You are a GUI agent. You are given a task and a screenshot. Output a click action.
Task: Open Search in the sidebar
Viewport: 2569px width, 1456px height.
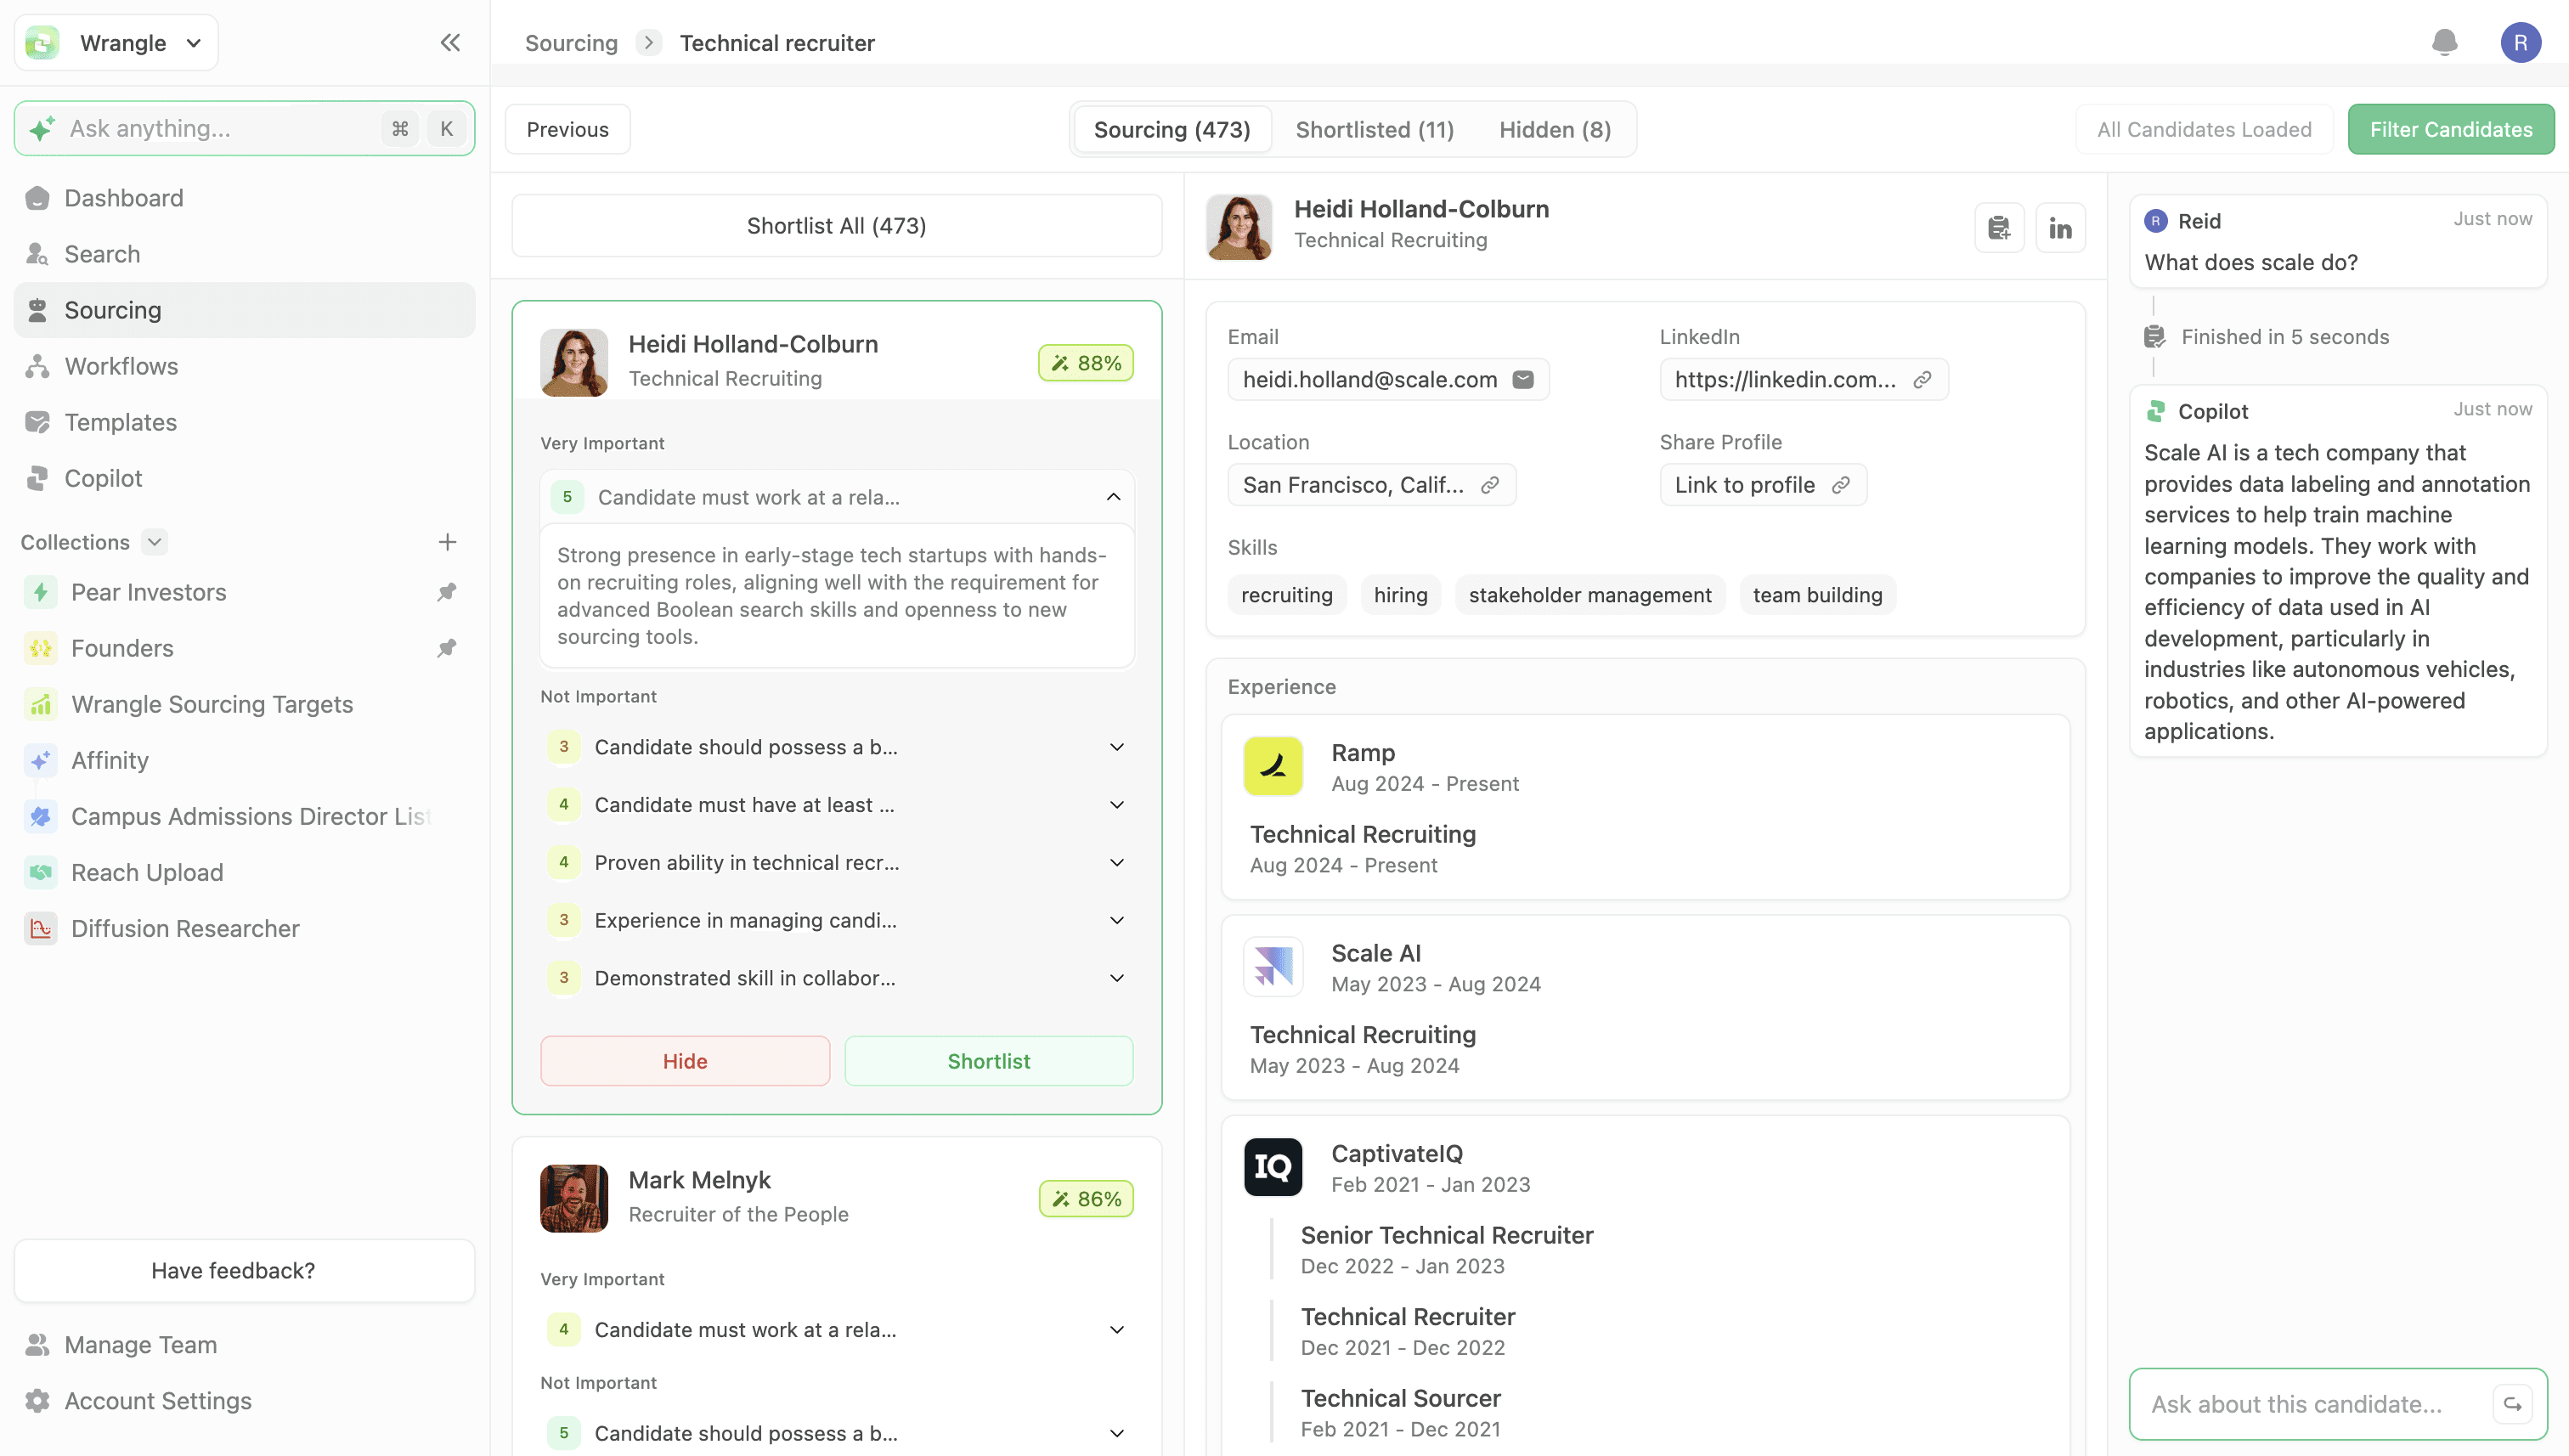click(244, 254)
